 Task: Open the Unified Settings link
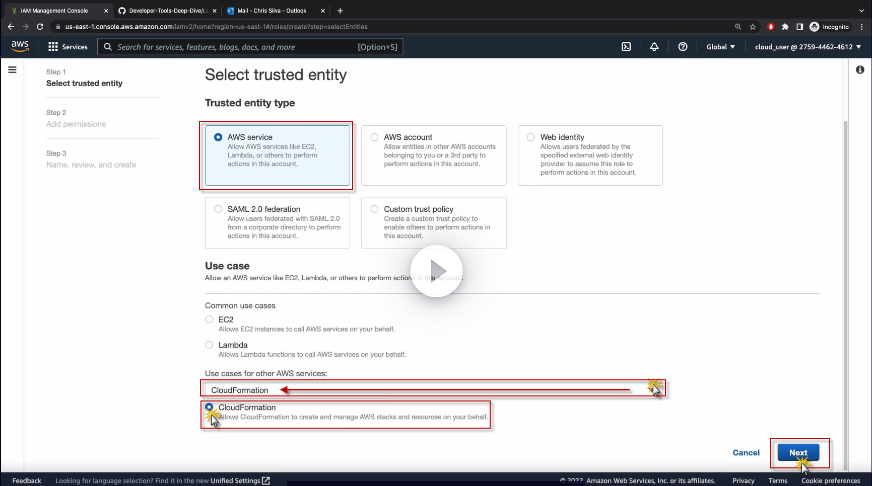pos(240,480)
